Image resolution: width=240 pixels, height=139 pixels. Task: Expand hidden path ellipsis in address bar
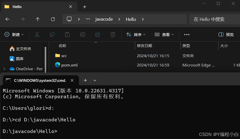point(88,19)
